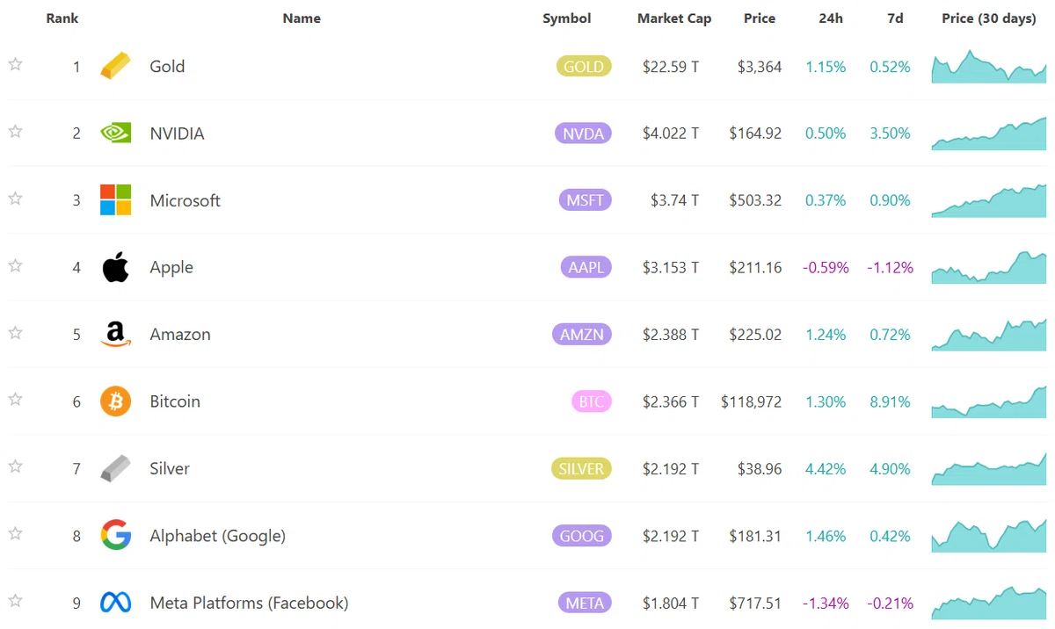Toggle the Silver row star
Screen dimensions: 1055x629
(15, 466)
